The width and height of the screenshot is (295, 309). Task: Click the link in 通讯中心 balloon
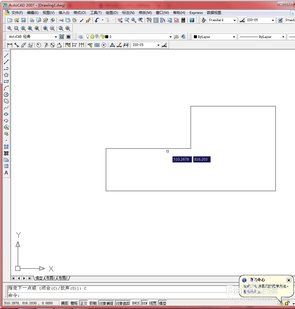pyautogui.click(x=251, y=291)
